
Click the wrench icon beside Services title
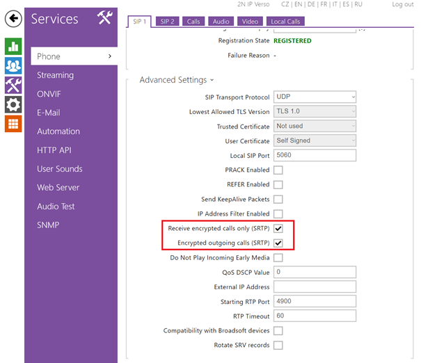(104, 18)
